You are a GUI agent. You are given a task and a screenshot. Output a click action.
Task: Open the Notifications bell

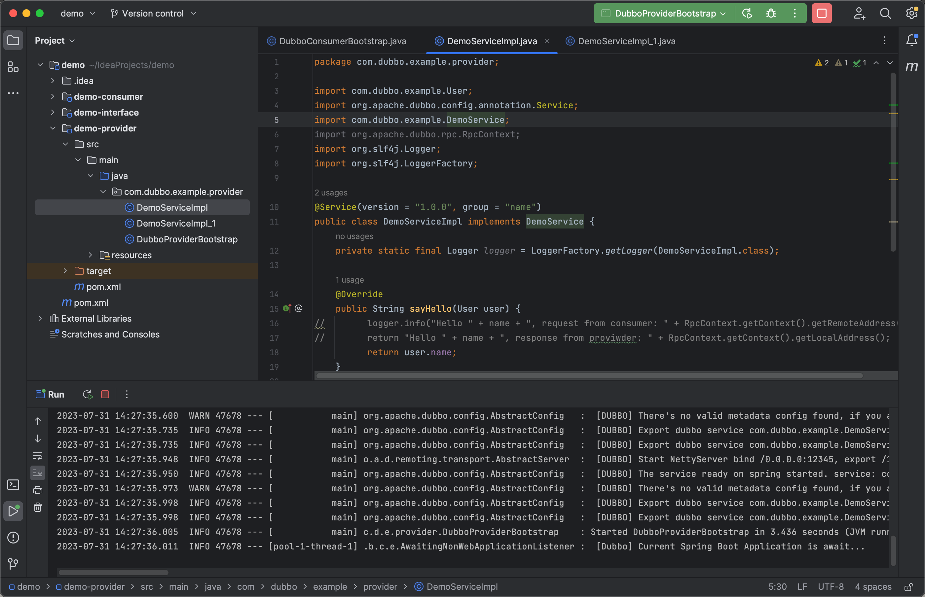click(x=911, y=40)
